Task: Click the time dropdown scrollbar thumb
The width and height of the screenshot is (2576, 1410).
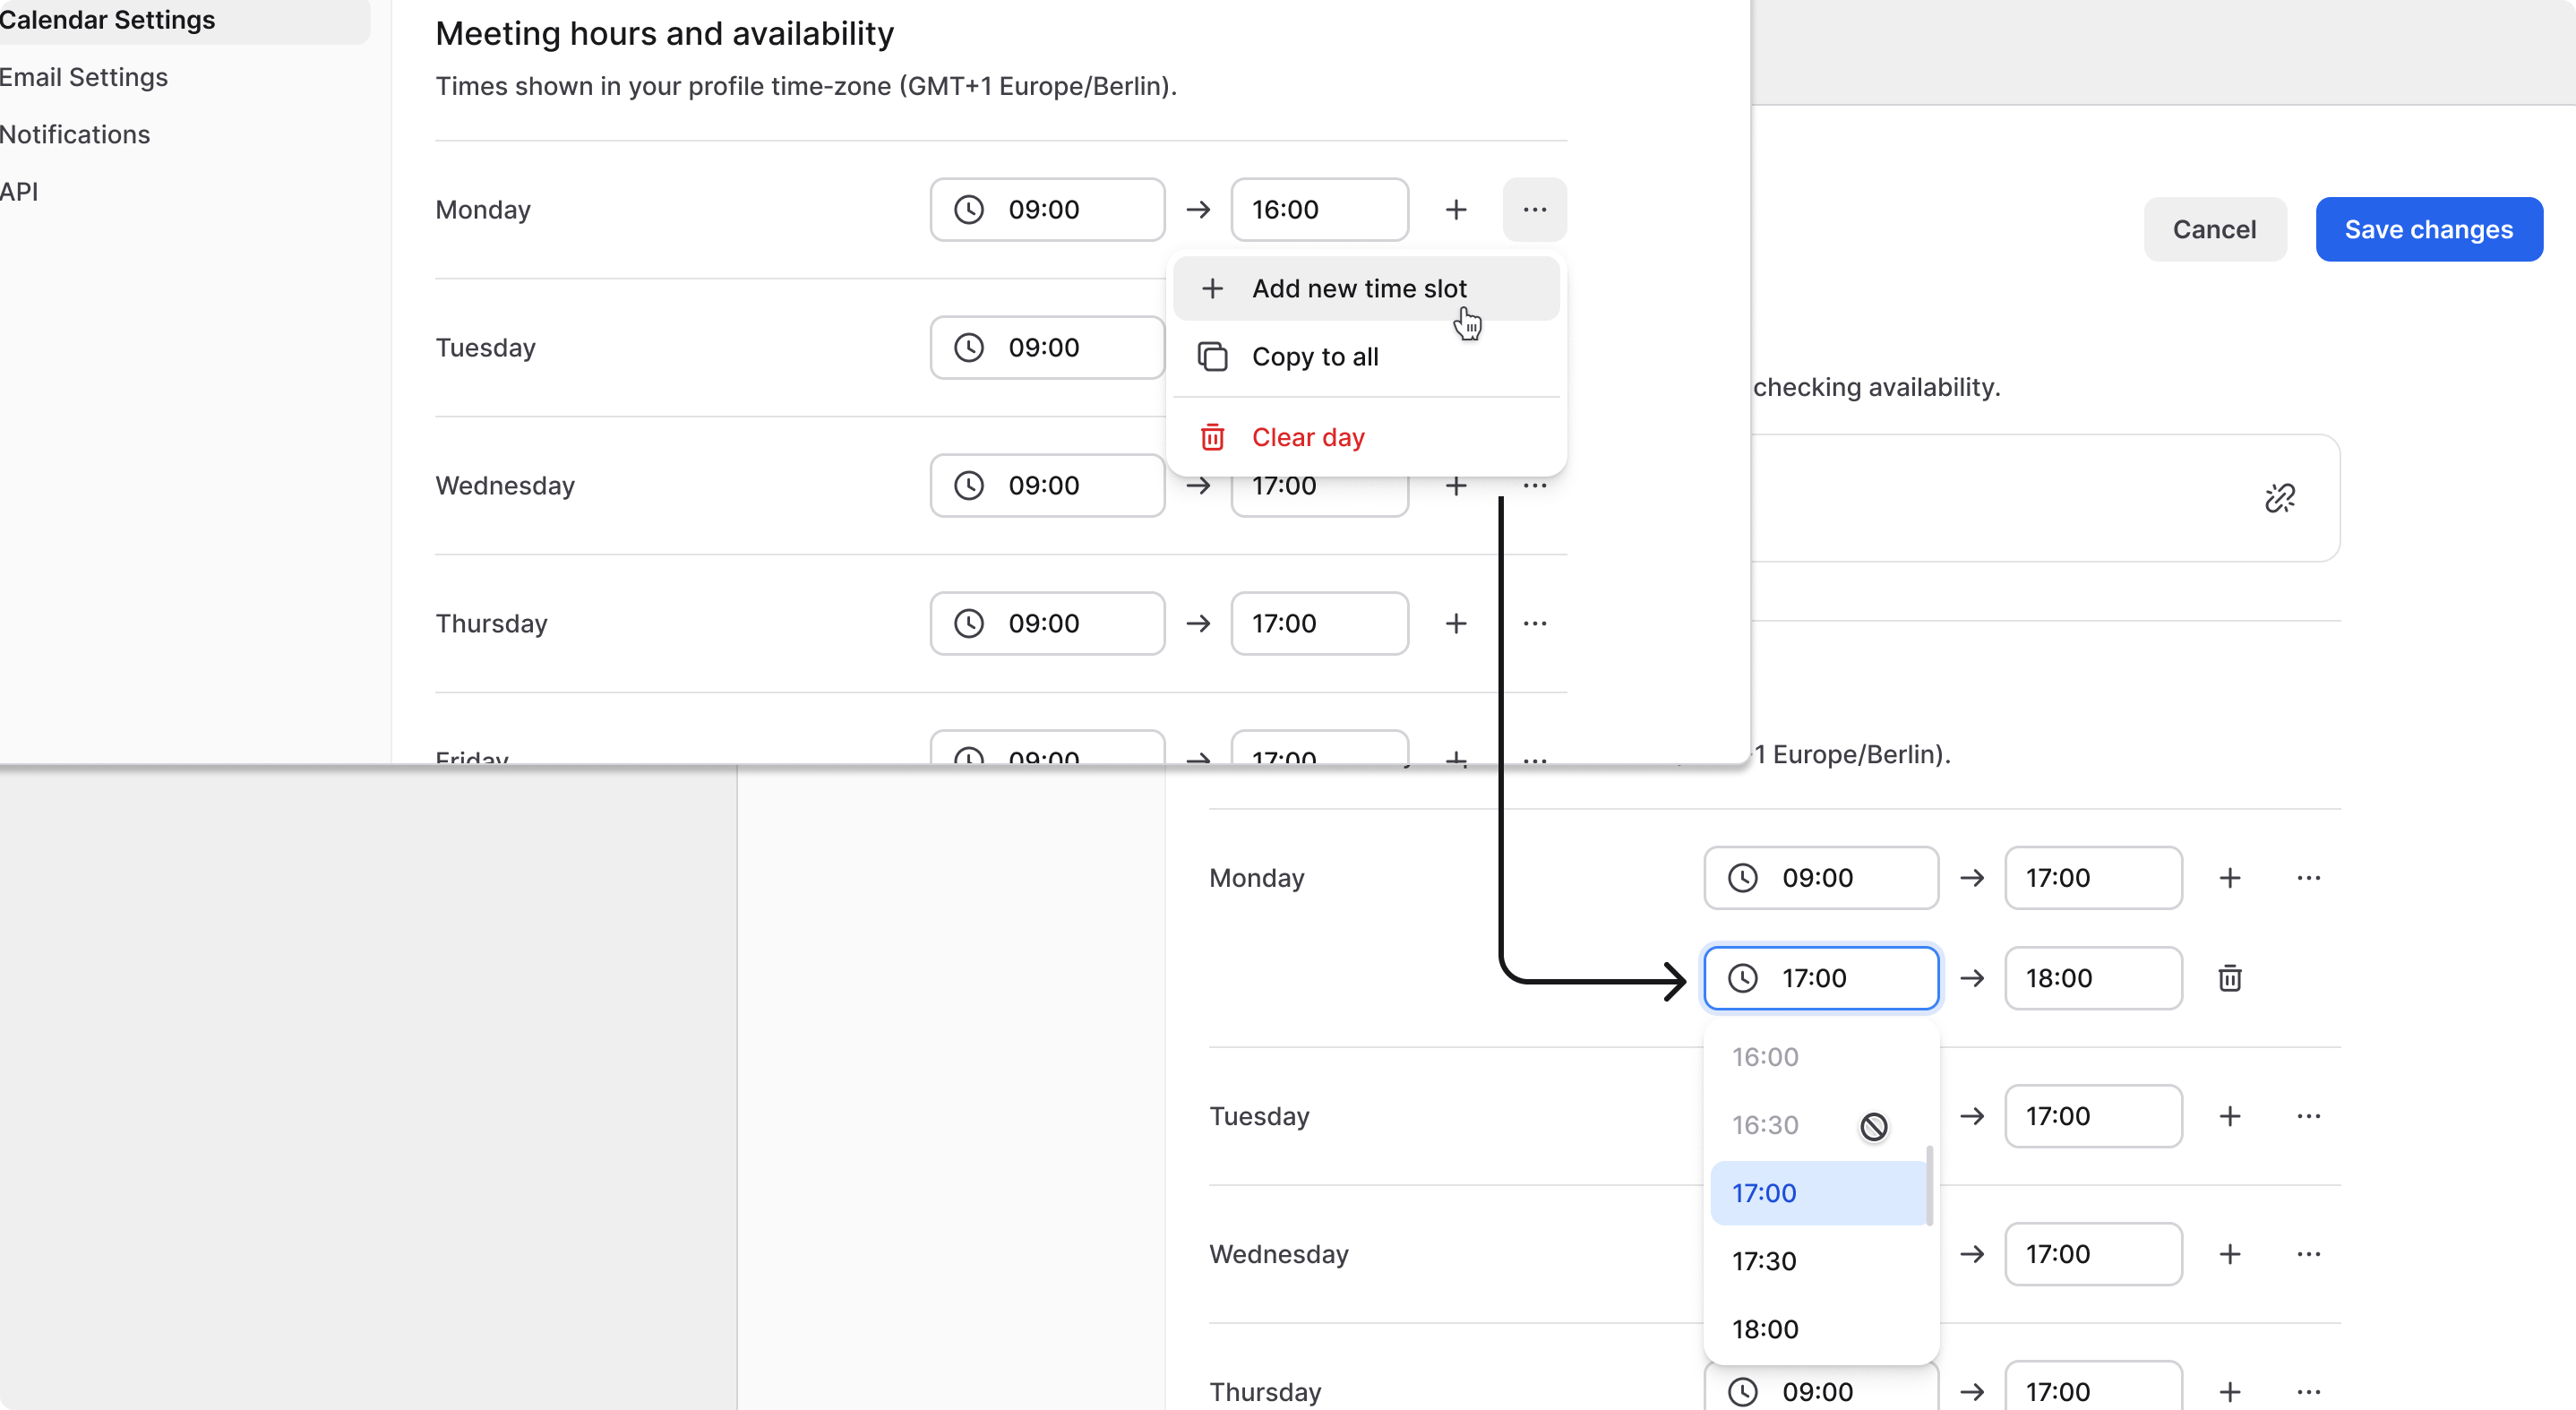Action: [x=1929, y=1186]
